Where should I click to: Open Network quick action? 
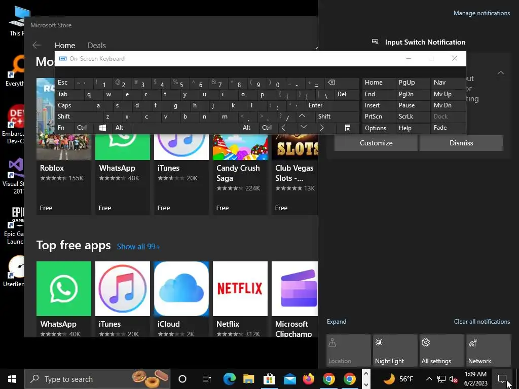489,351
